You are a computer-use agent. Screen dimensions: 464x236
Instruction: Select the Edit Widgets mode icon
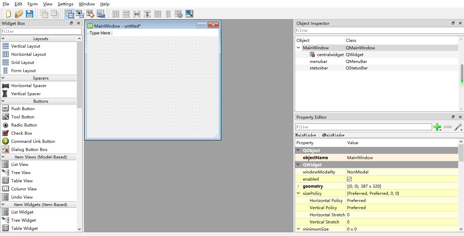69,14
